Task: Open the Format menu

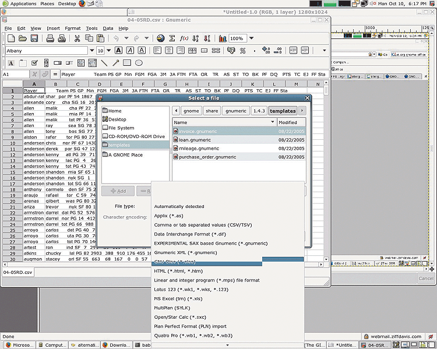Action: 72,28
